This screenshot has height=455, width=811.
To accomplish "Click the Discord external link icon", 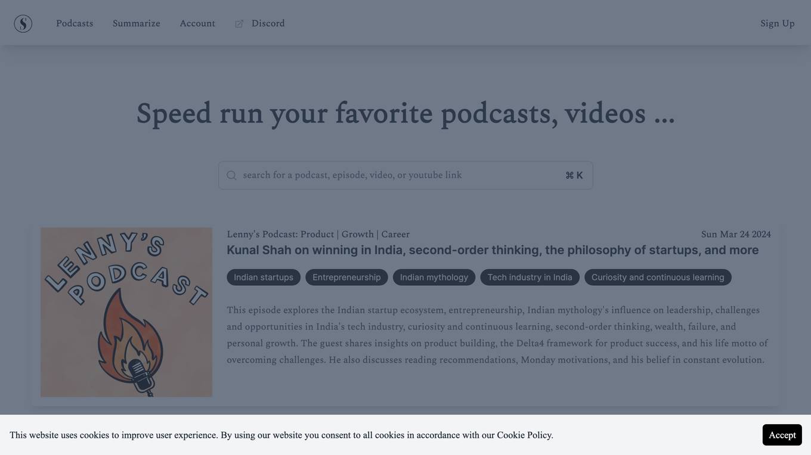I will click(x=239, y=24).
